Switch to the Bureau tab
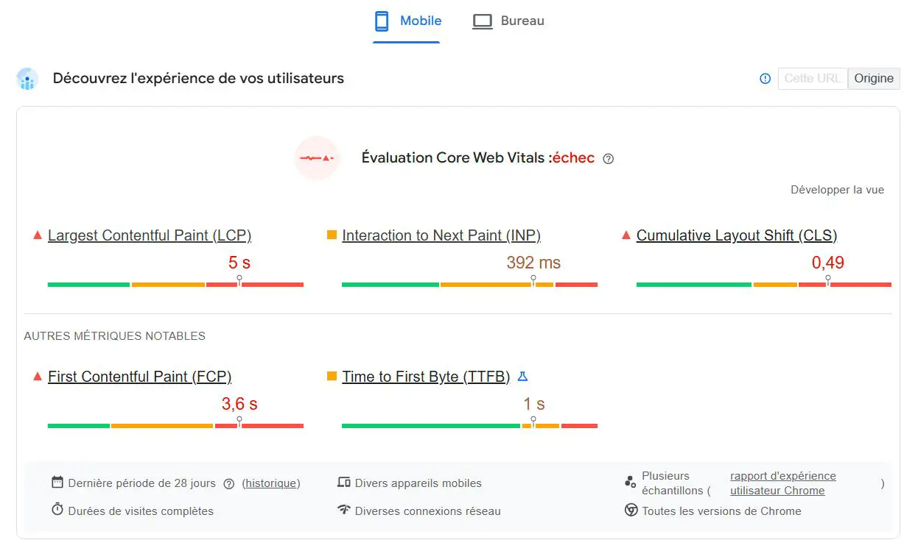 (522, 21)
